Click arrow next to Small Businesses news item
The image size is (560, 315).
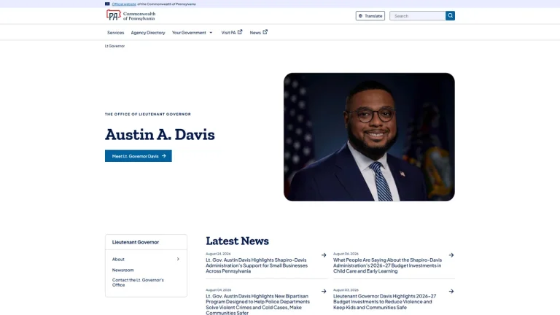tap(324, 255)
